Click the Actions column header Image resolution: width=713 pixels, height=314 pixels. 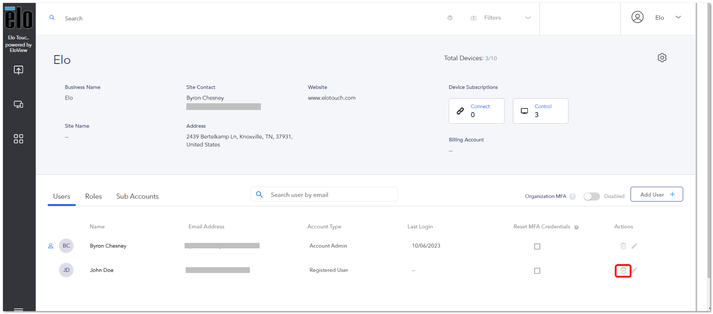point(623,227)
